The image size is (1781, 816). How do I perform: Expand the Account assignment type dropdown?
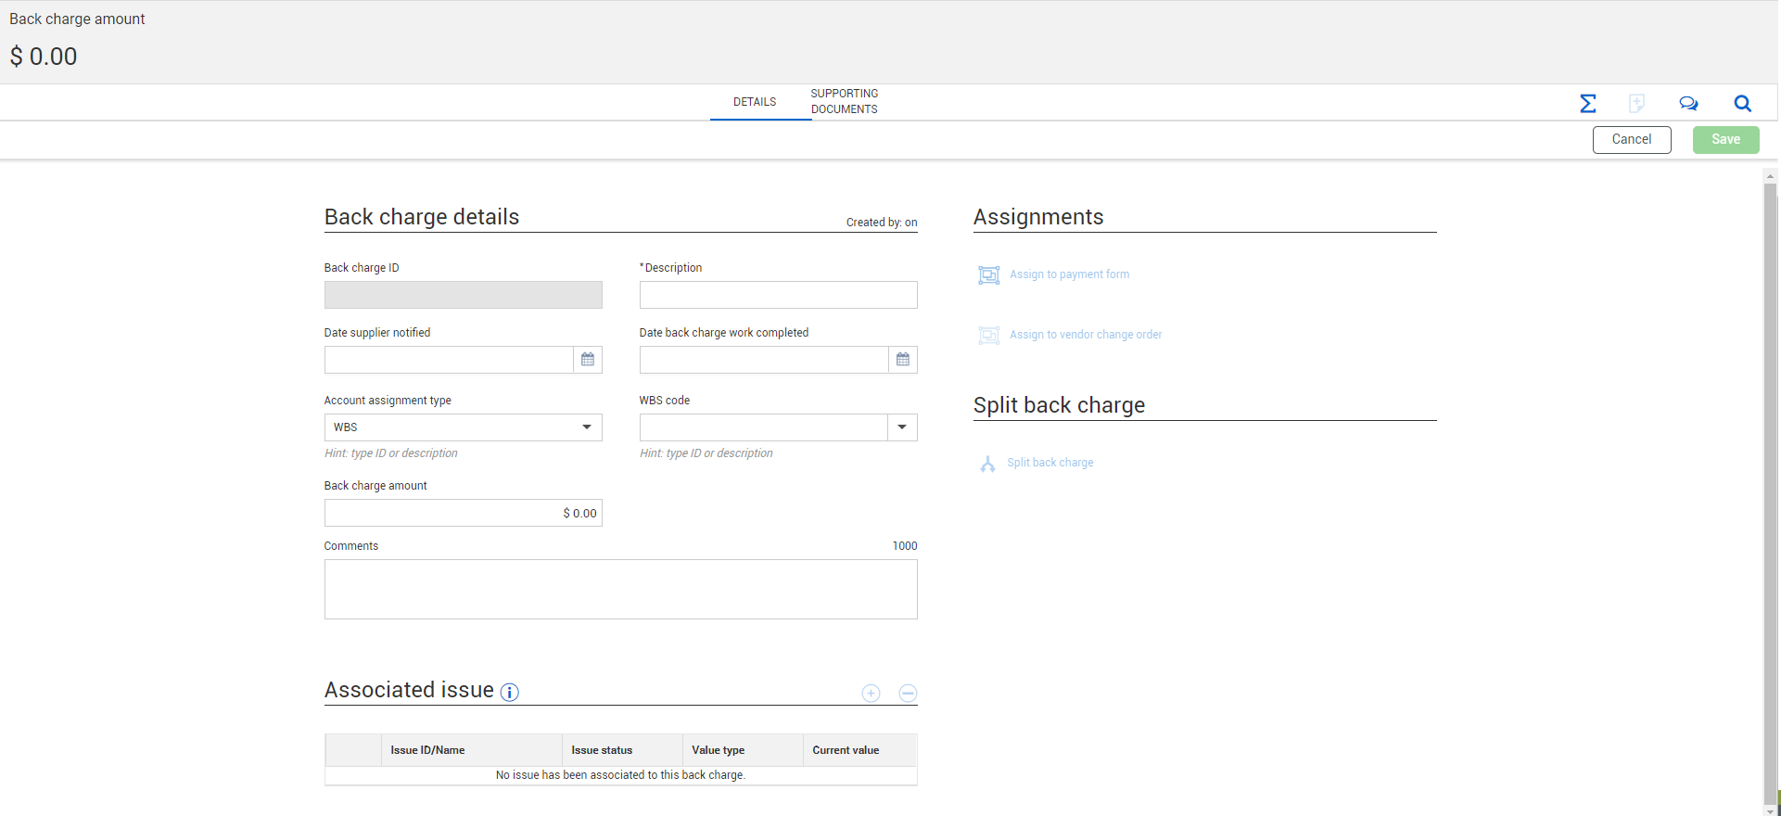586,427
